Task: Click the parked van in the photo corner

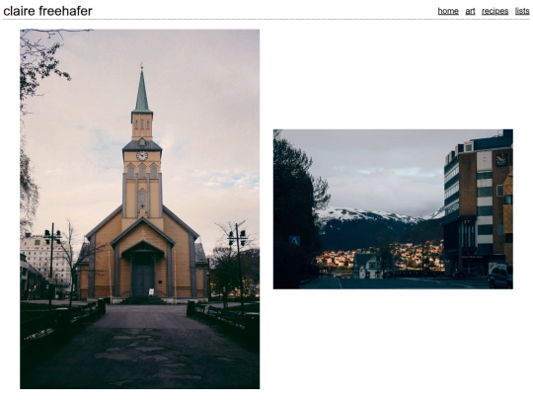Action: point(500,277)
